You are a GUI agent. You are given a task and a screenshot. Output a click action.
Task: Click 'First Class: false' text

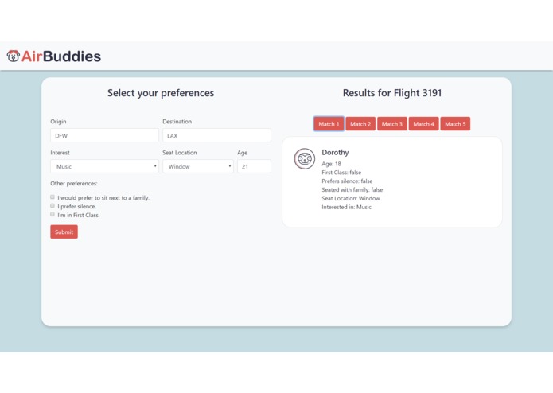pyautogui.click(x=341, y=173)
